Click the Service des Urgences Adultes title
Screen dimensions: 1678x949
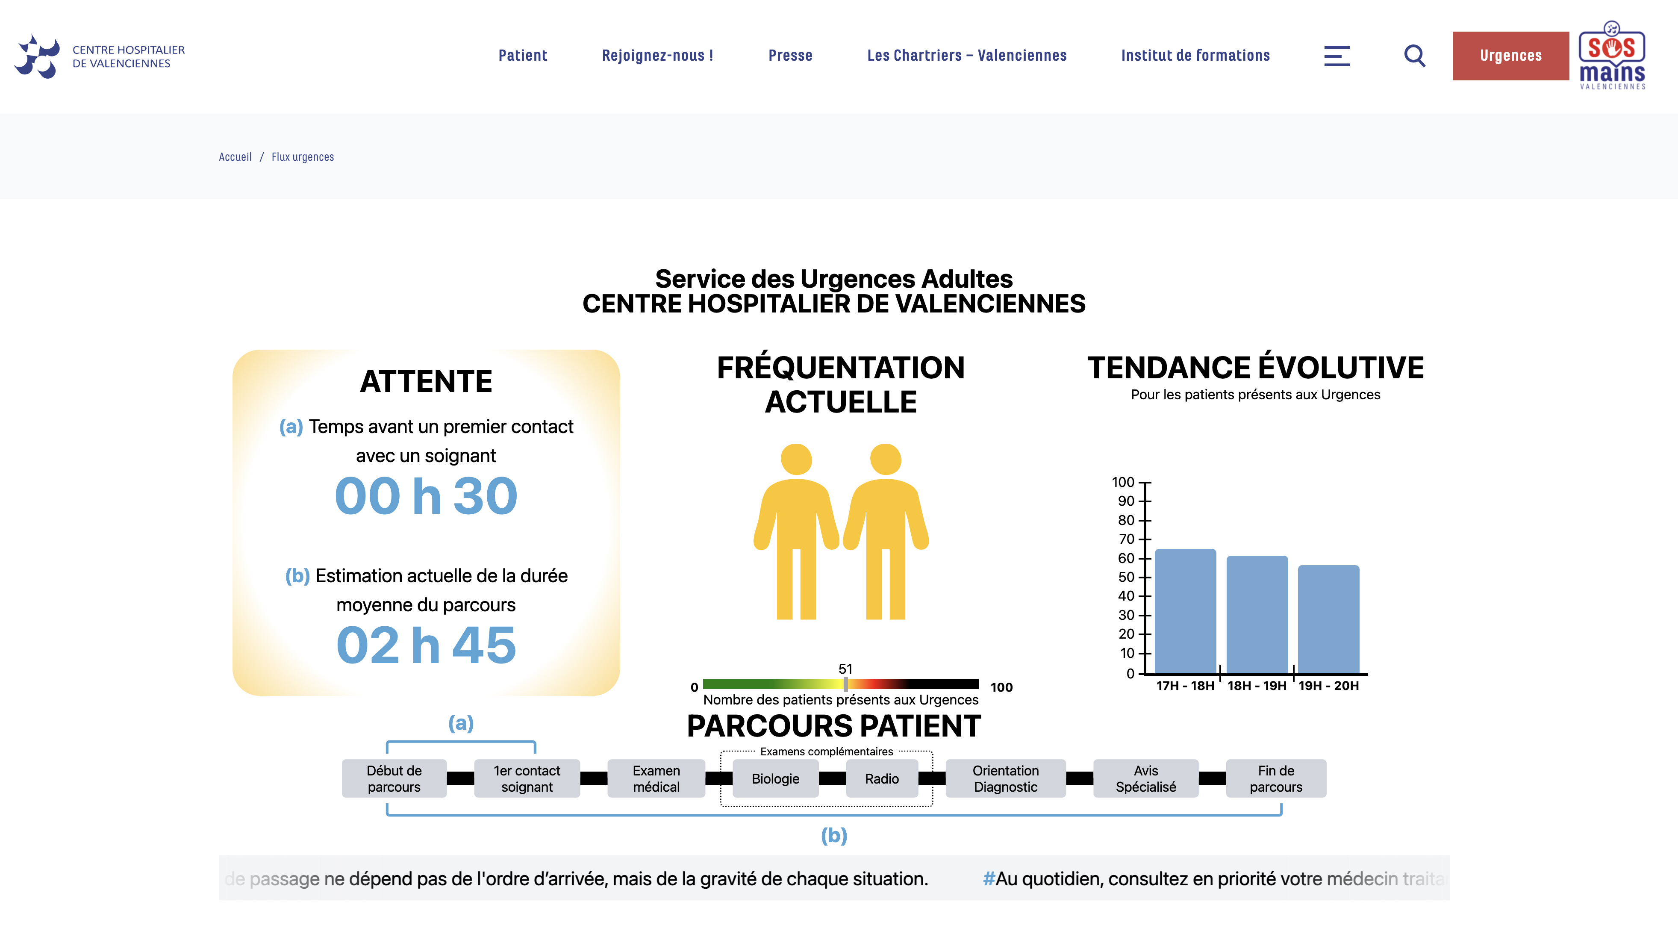[x=833, y=279]
